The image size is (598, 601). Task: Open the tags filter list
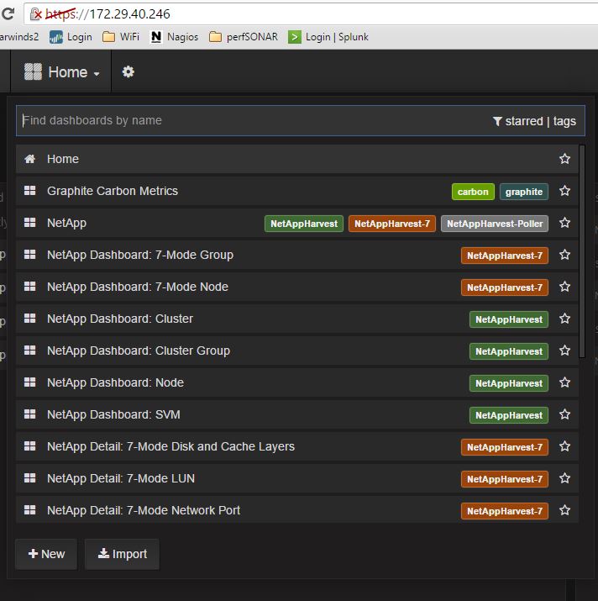click(564, 121)
